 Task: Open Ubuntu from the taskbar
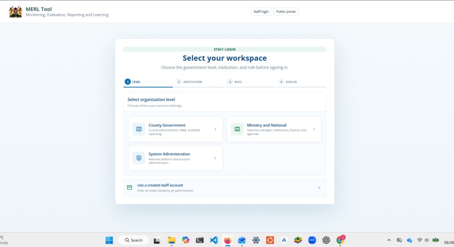[x=270, y=240]
